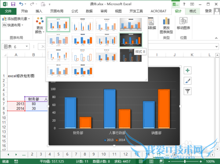Viewport: 220px width, 164px height.
Task: Open 更改颜色 palette dropdown
Action: coord(40,25)
